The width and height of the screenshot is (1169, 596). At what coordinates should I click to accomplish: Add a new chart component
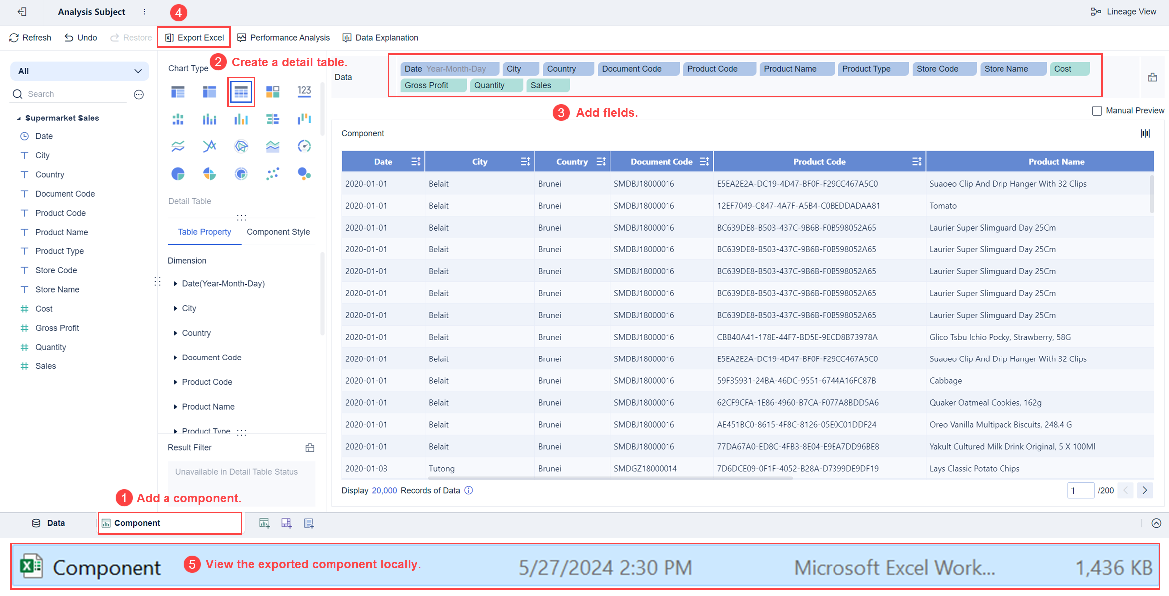click(x=264, y=523)
